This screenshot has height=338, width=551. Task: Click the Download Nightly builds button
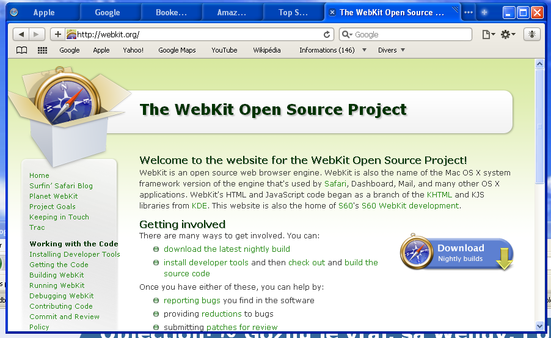coord(457,253)
